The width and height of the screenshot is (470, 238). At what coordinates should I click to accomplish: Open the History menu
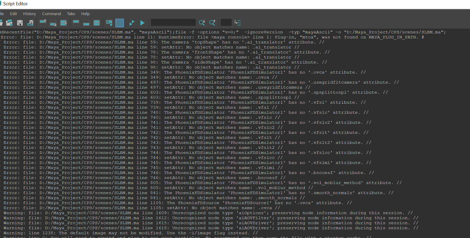click(x=29, y=14)
